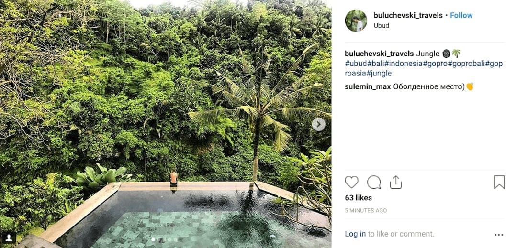The image size is (517, 248).
Task: Open the 5 MINUTES AGO timestamp link
Action: tap(366, 210)
